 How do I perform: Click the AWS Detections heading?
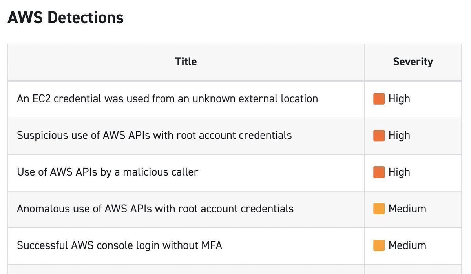(66, 18)
